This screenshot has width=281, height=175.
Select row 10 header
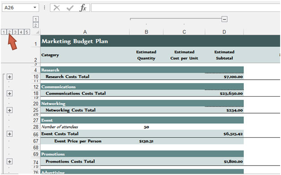point(36,77)
